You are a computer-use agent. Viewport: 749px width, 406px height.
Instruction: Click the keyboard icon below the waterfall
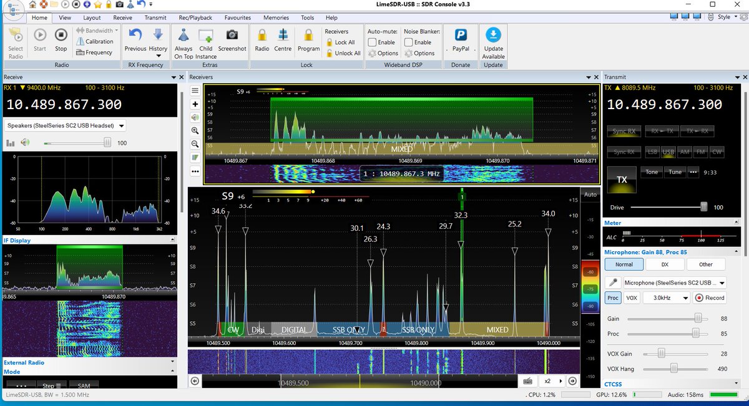coord(527,380)
